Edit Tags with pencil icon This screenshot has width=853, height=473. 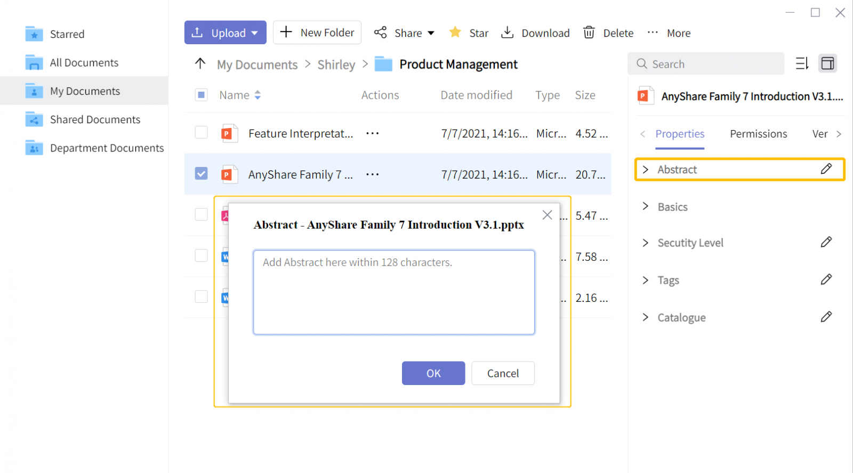(826, 279)
